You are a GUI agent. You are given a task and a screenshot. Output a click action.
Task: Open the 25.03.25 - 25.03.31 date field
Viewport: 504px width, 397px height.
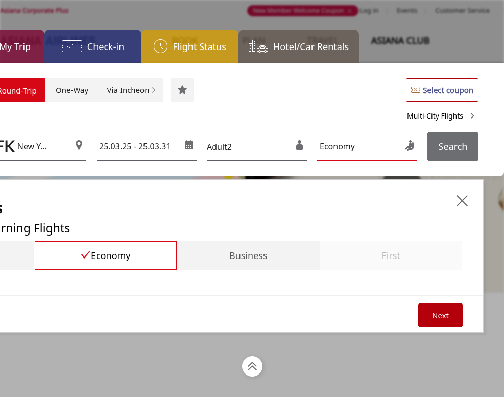[x=147, y=146]
